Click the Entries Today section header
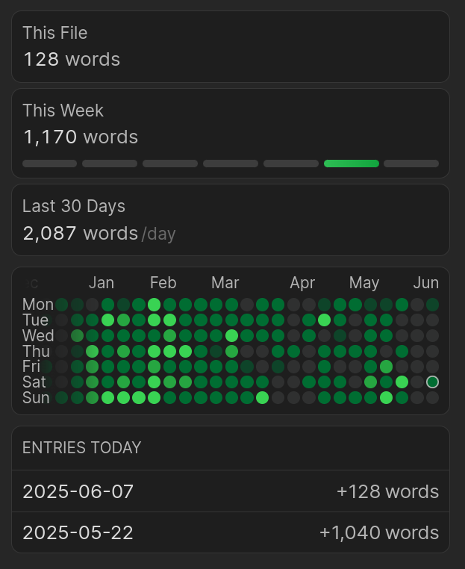Screen dimensions: 465x569 coord(82,448)
